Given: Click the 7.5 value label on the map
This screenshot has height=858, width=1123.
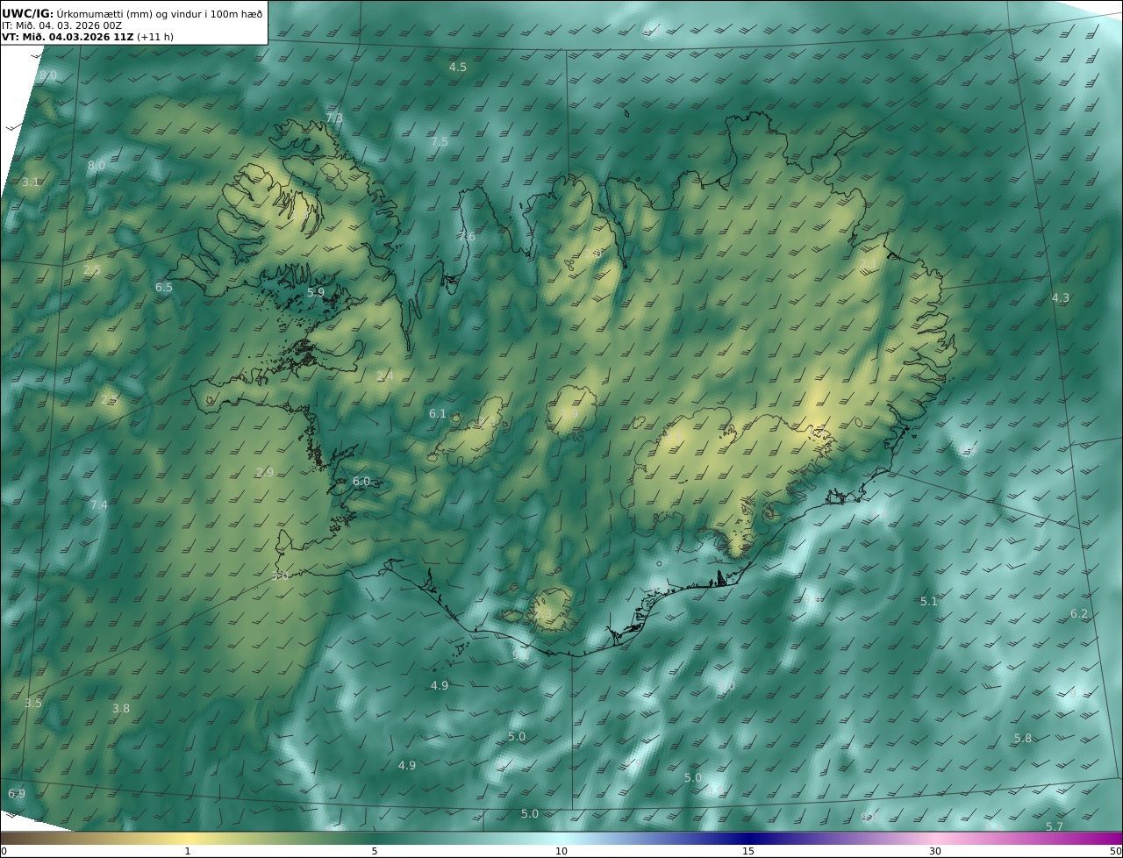Looking at the screenshot, I should pyautogui.click(x=440, y=141).
